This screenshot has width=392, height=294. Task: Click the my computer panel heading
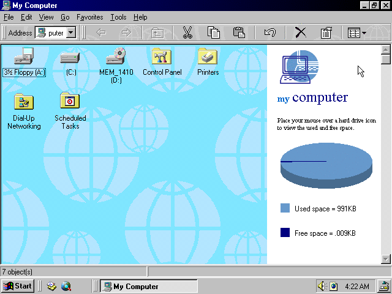click(312, 98)
